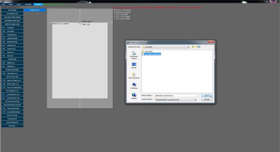Create new folder icon in dialog
Image resolution: width=280 pixels, height=152 pixels.
(196, 47)
